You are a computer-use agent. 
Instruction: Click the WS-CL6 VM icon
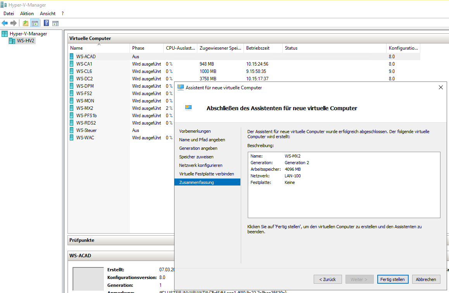tap(72, 71)
